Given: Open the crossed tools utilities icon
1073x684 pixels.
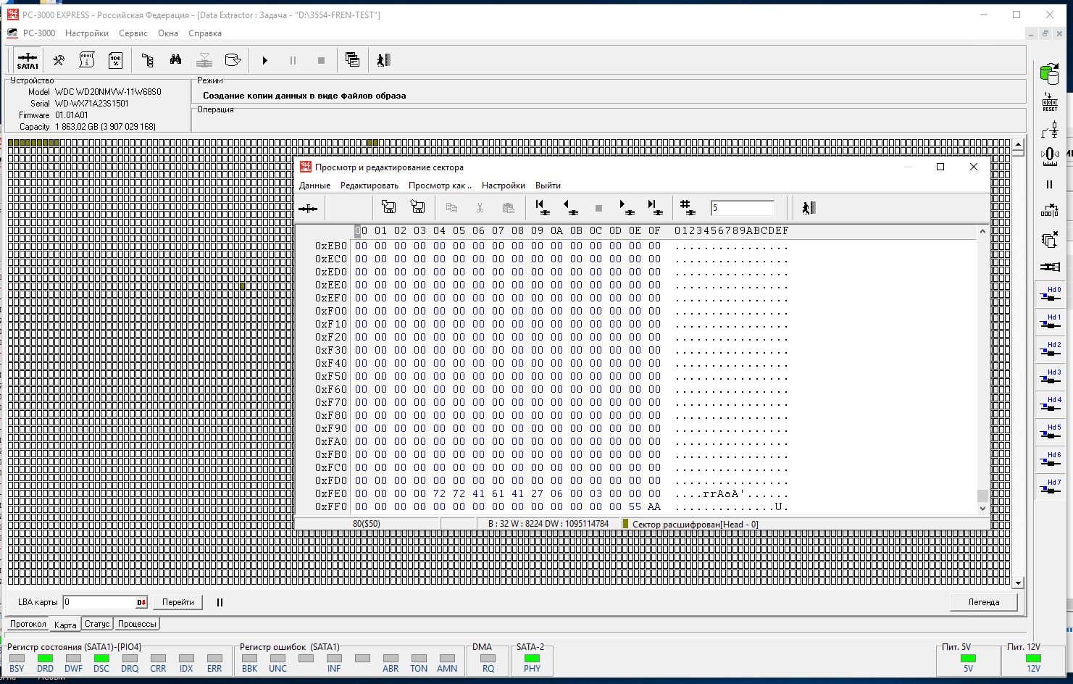Looking at the screenshot, I should 59,60.
